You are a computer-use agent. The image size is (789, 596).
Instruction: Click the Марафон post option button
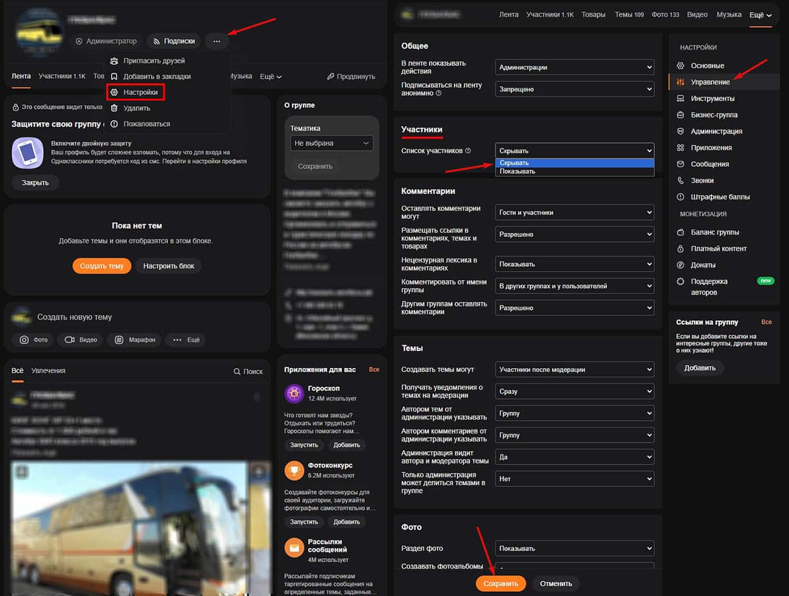tap(135, 340)
